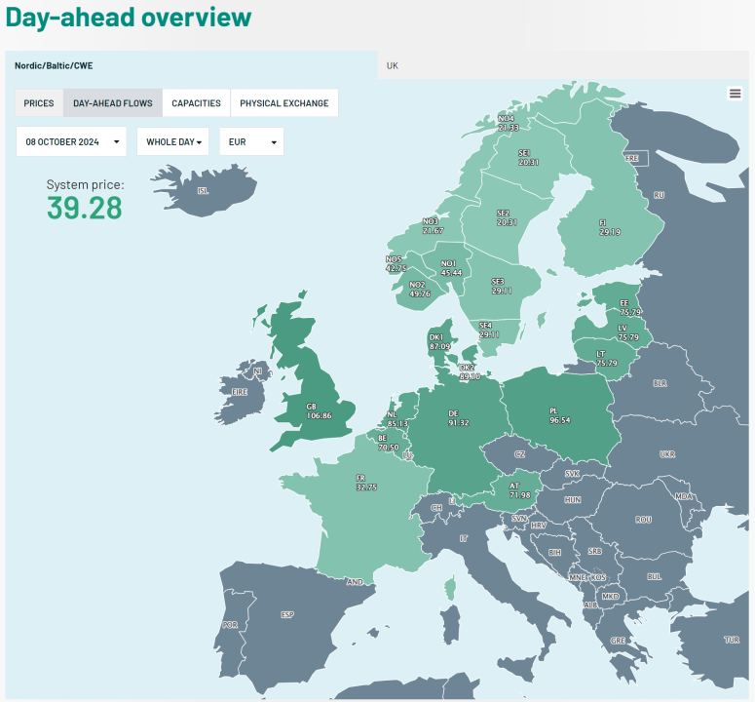Open the map hamburger menu icon
This screenshot has height=702, width=755.
click(735, 94)
